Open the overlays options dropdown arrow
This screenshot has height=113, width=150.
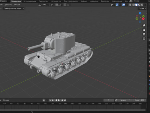click(x=126, y=5)
